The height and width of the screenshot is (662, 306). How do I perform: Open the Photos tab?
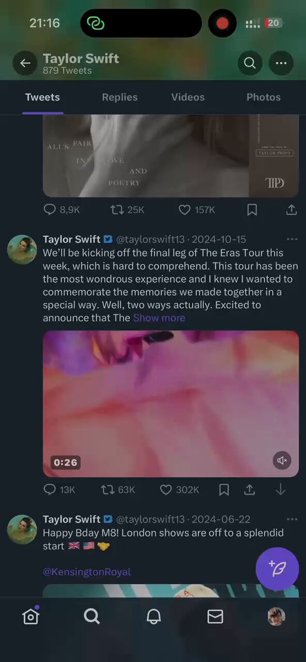264,97
